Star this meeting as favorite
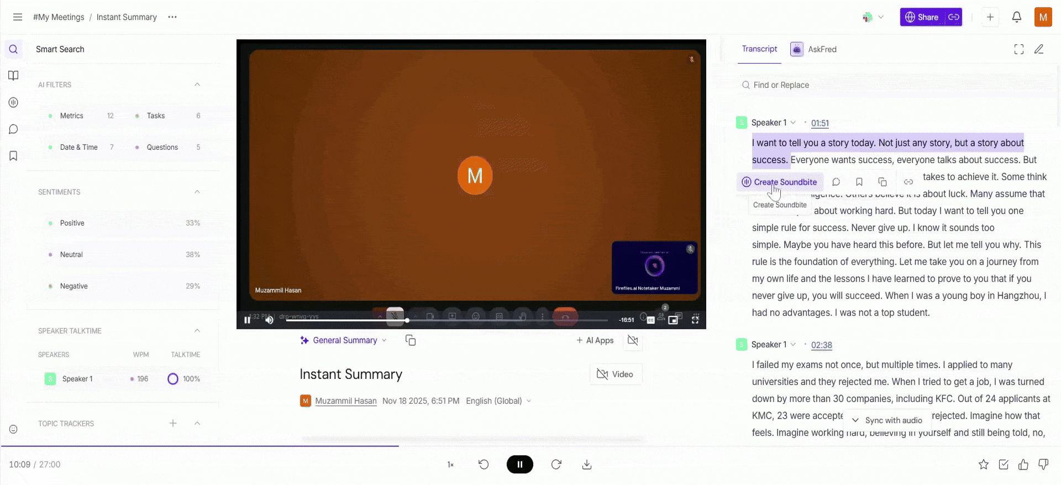Image resolution: width=1061 pixels, height=485 pixels. point(984,465)
